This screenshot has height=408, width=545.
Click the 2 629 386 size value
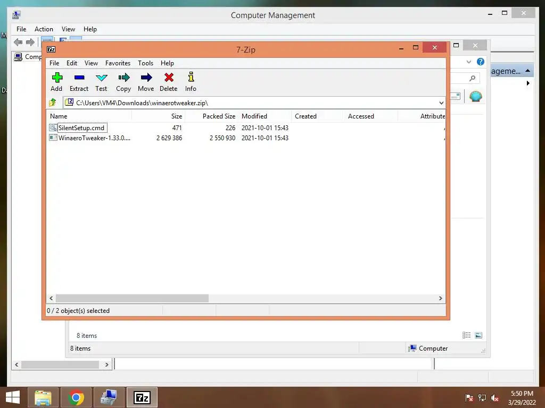(169, 138)
